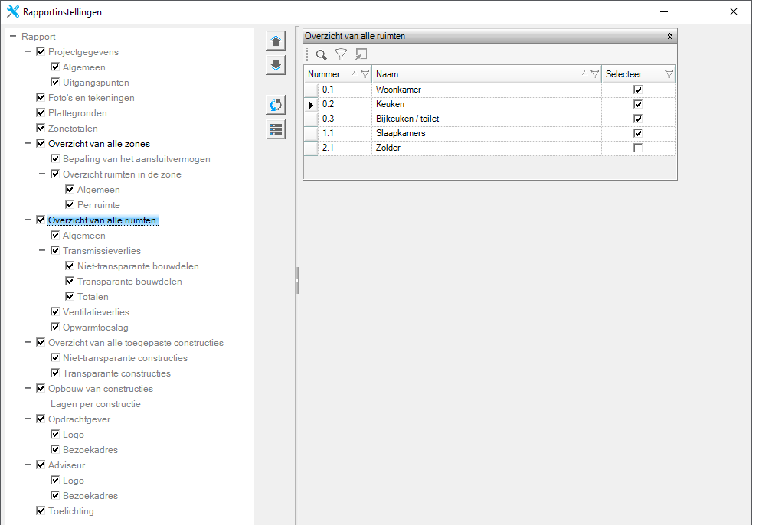Click the move up arrow button
Screen dimensions: 772x525
276,41
